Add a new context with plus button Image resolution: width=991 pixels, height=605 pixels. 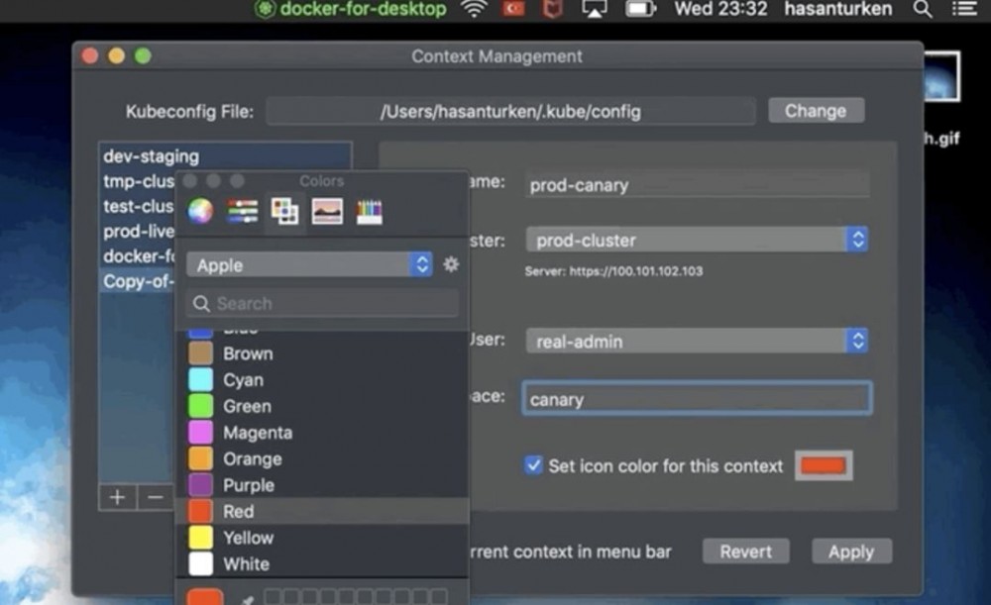pos(118,498)
